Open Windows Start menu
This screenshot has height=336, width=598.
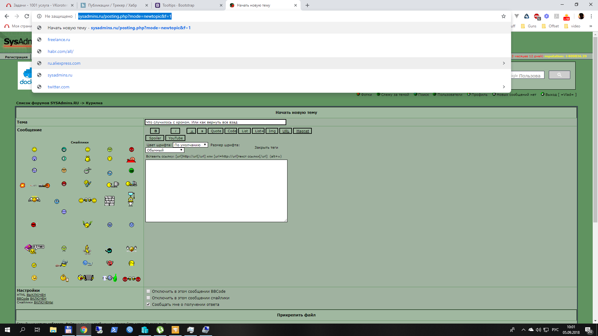pyautogui.click(x=7, y=330)
